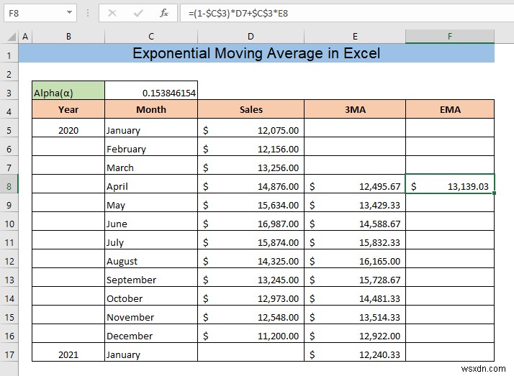Screen dimensions: 514x376
Task: Open the Insert Function fx icon
Action: (163, 13)
